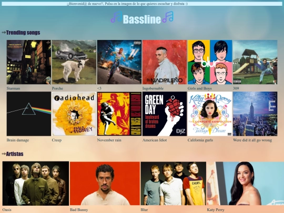Select the Katy Perry Teenage Dream cover
284x213 pixels.
click(x=210, y=114)
